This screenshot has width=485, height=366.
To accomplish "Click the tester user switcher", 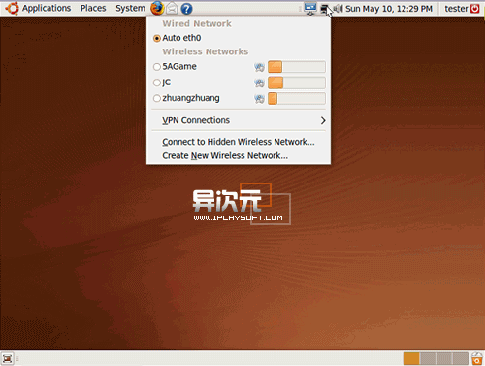I will click(456, 9).
